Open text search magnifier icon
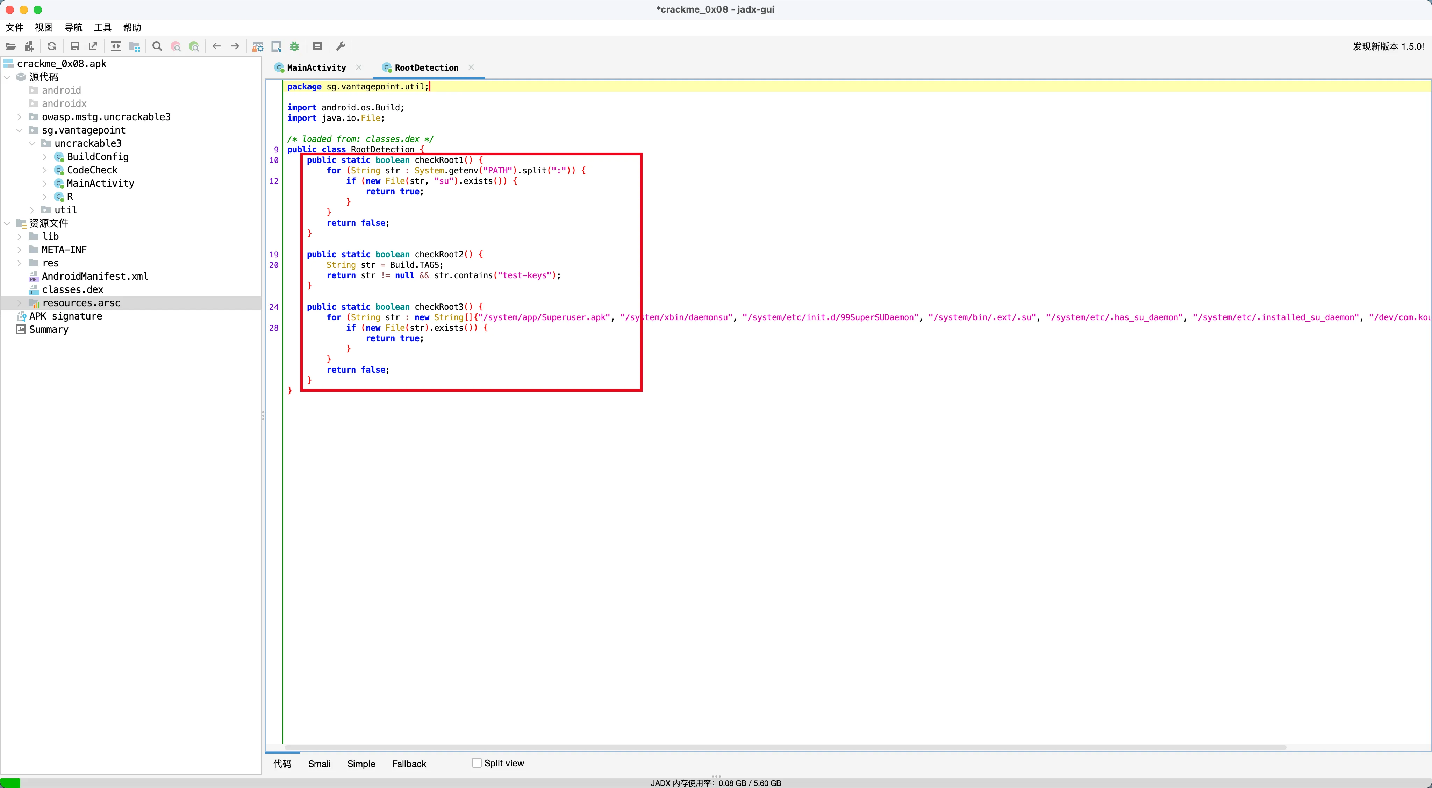The image size is (1432, 788). [157, 47]
